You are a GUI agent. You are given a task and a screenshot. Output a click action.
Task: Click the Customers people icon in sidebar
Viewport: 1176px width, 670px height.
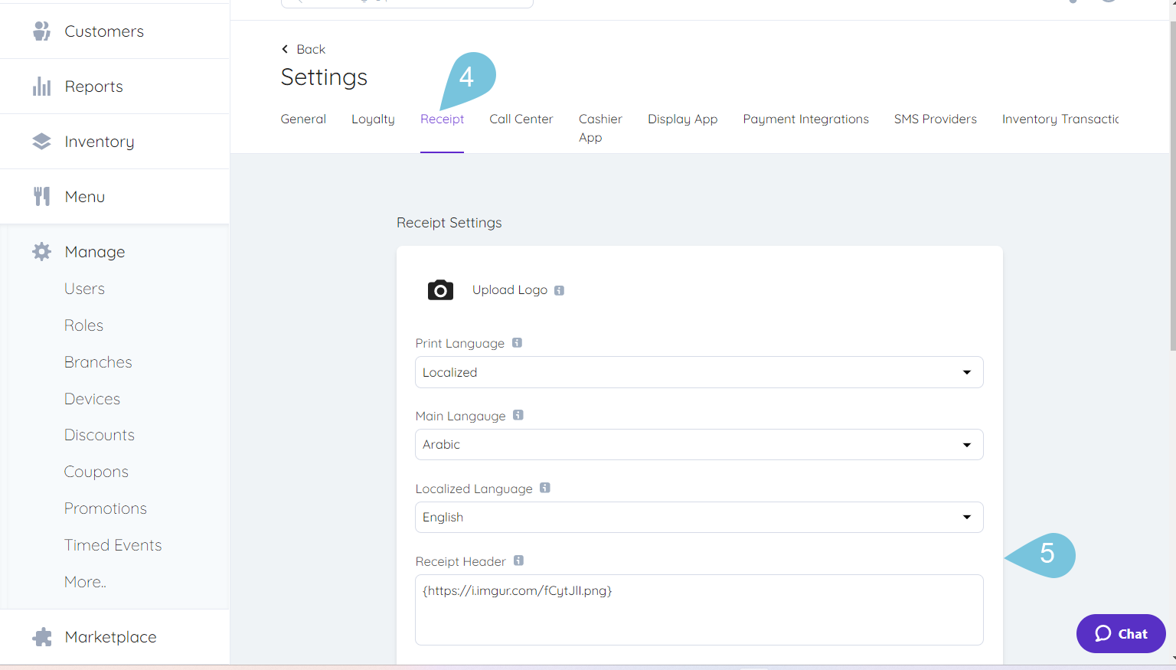click(x=42, y=31)
